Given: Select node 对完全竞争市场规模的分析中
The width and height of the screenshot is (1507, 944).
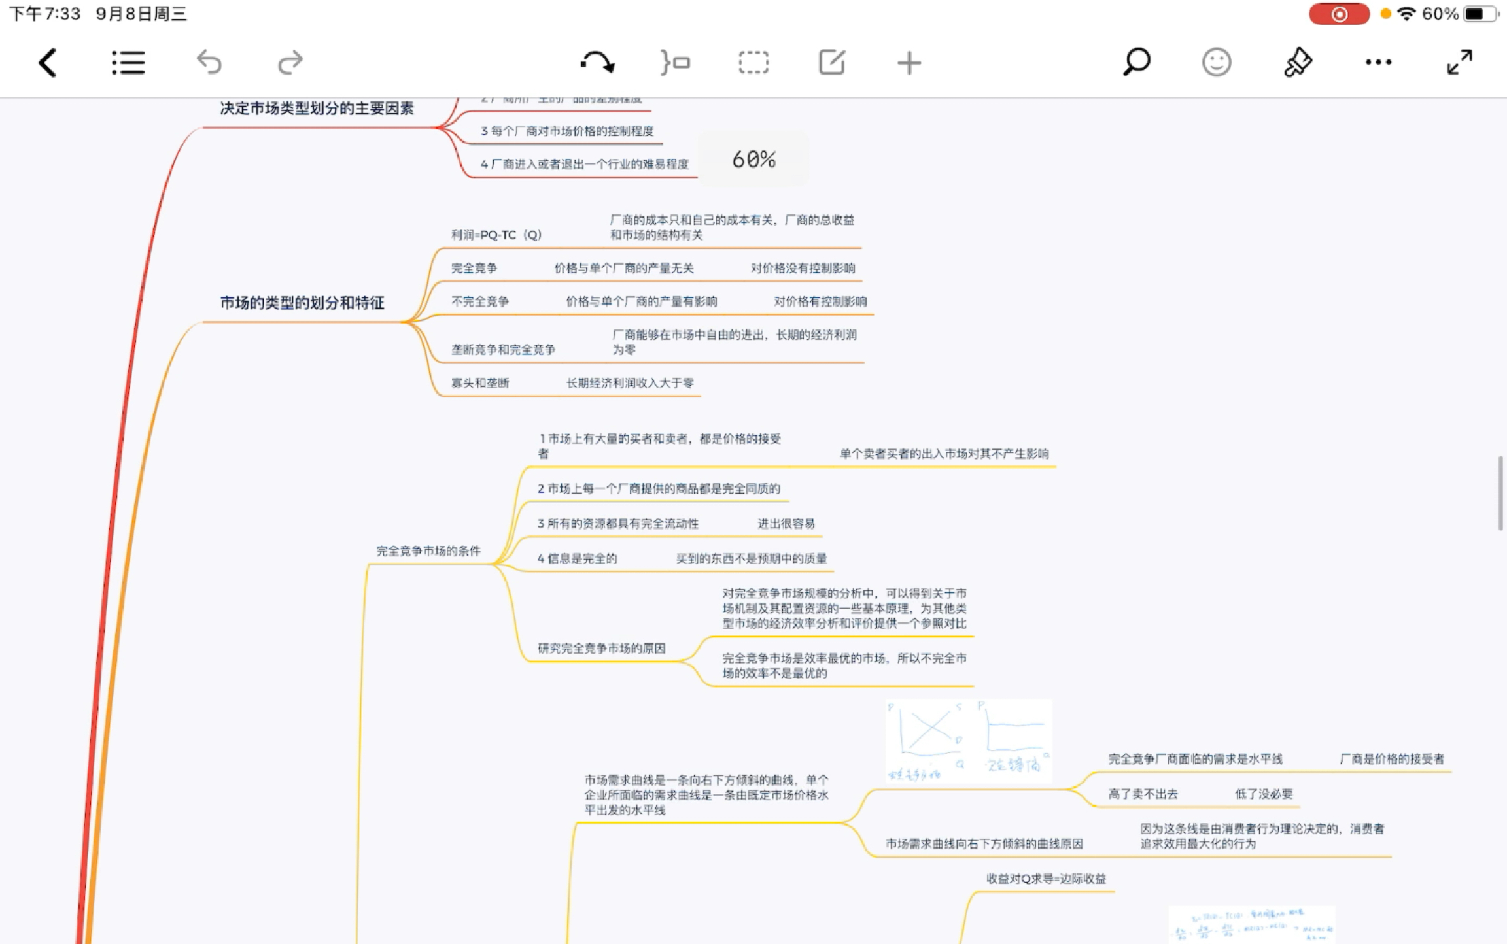Looking at the screenshot, I should pyautogui.click(x=844, y=609).
